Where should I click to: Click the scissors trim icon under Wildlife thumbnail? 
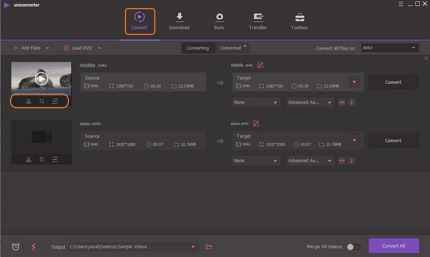[x=28, y=102]
